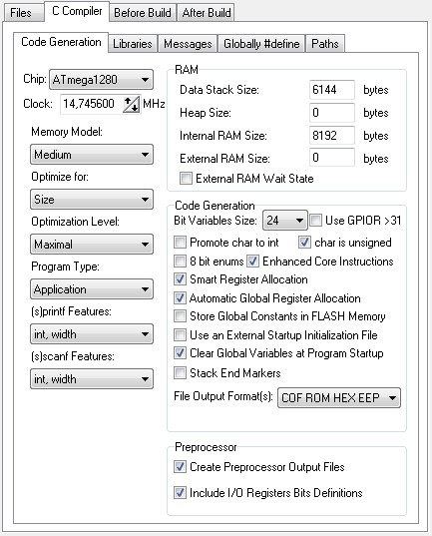Toggle Use GPIOR >31 checkbox
This screenshot has height=536, width=432.
pos(316,221)
